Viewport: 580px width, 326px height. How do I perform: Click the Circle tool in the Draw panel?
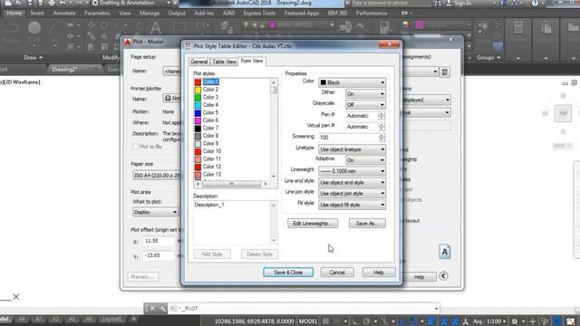coord(34,28)
